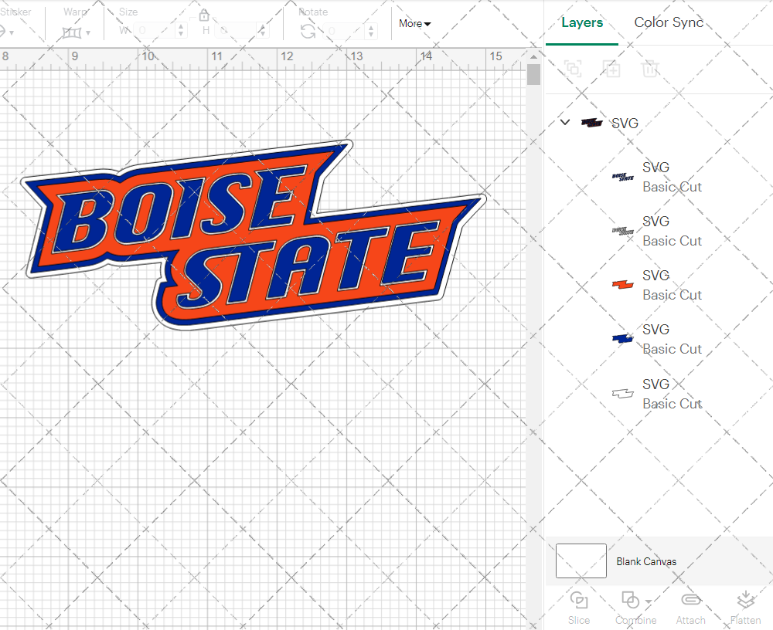Image resolution: width=773 pixels, height=630 pixels.
Task: Click the first Basic Cut layer entry
Action: pos(672,177)
